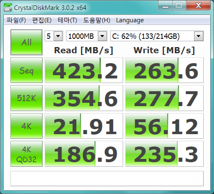Open the 테마(T) menu

(x=67, y=20)
